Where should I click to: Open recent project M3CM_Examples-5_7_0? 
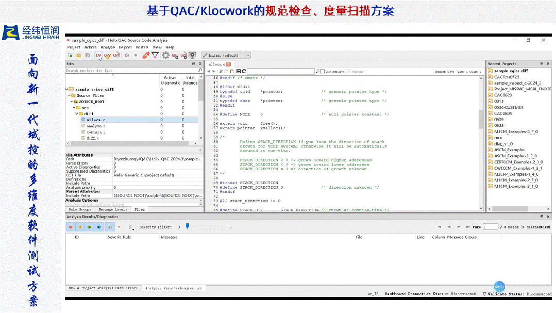click(516, 131)
